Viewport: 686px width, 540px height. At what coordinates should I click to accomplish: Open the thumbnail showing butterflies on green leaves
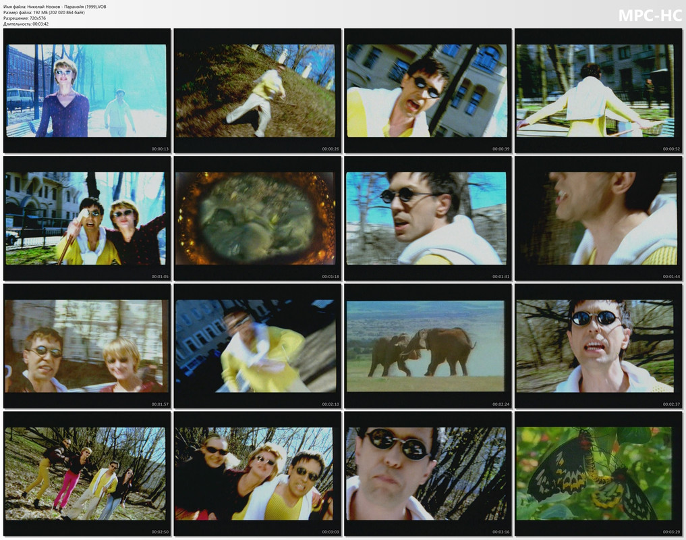[598, 473]
